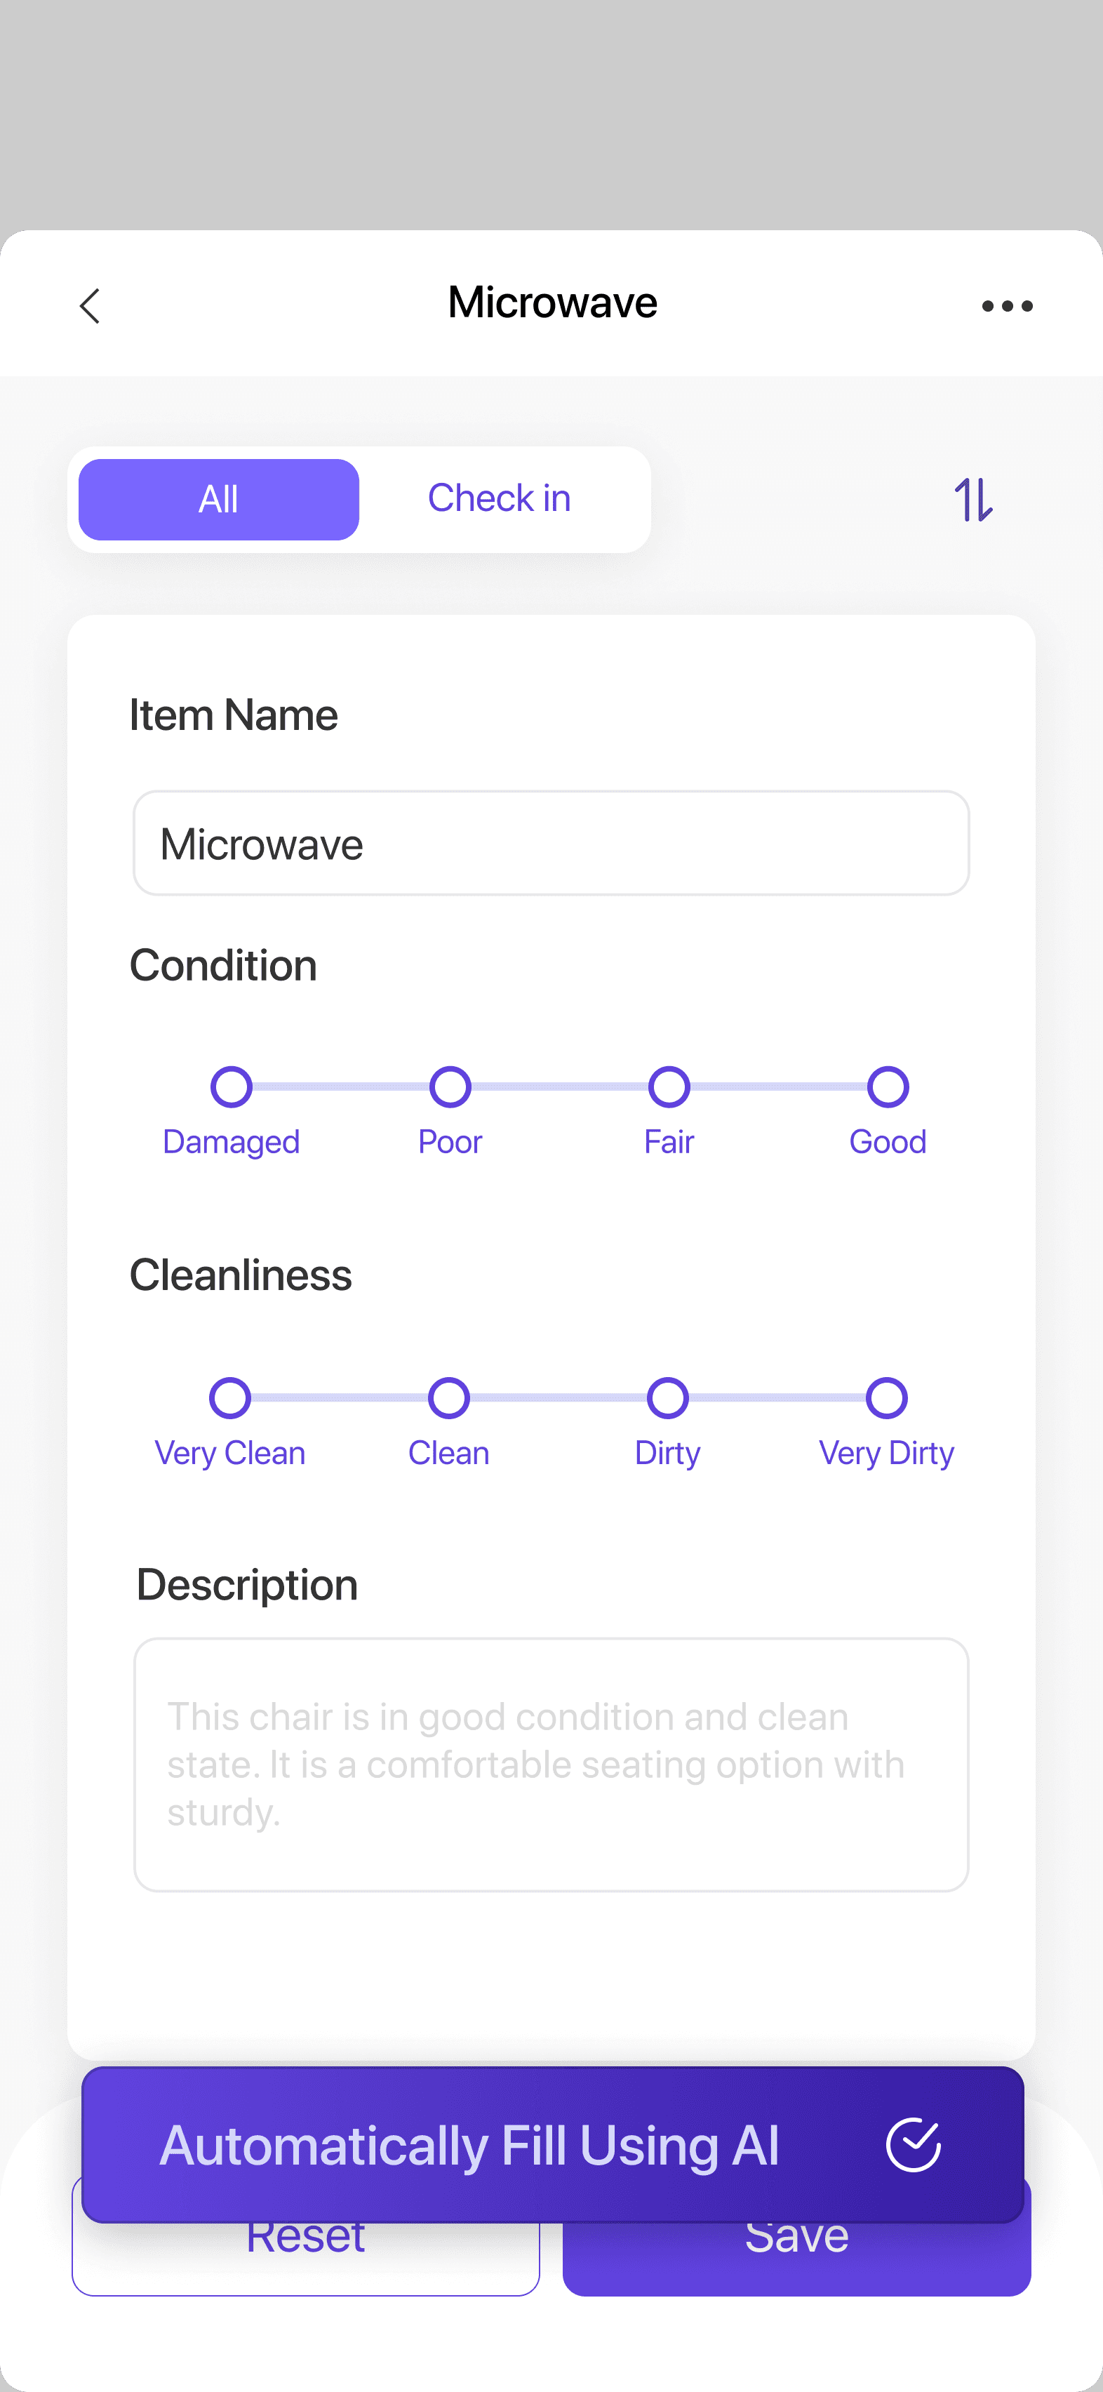This screenshot has width=1103, height=2392.
Task: Click the checkmark circle on AI banner
Action: (x=913, y=2145)
